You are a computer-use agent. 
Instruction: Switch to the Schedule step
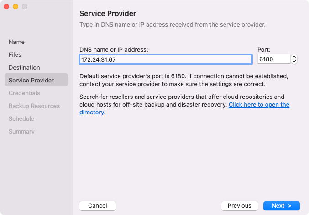[x=21, y=118]
